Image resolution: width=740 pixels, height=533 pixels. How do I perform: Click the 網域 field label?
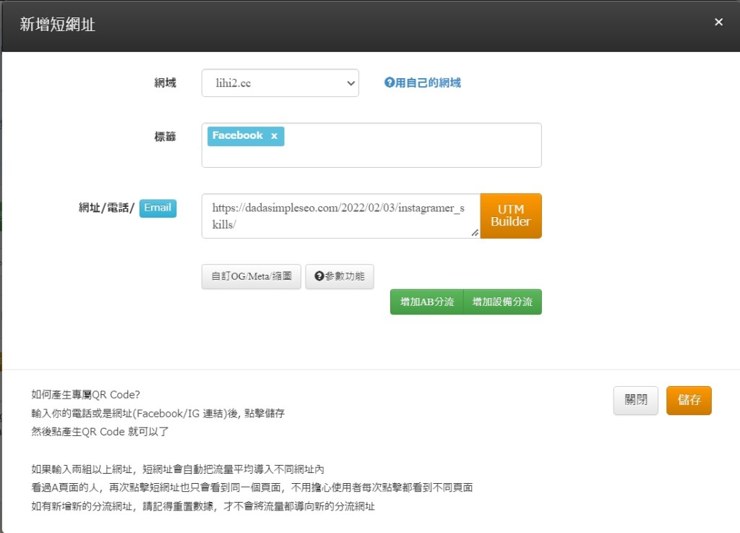click(x=165, y=83)
